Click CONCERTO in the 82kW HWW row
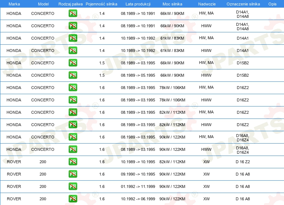Image resolution: width=284 pixels, height=205 pixels. [43, 125]
